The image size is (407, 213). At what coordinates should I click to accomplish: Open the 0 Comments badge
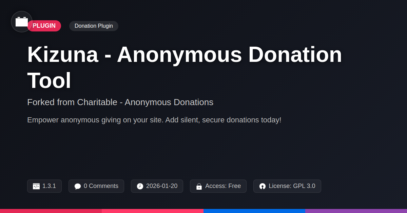point(96,186)
